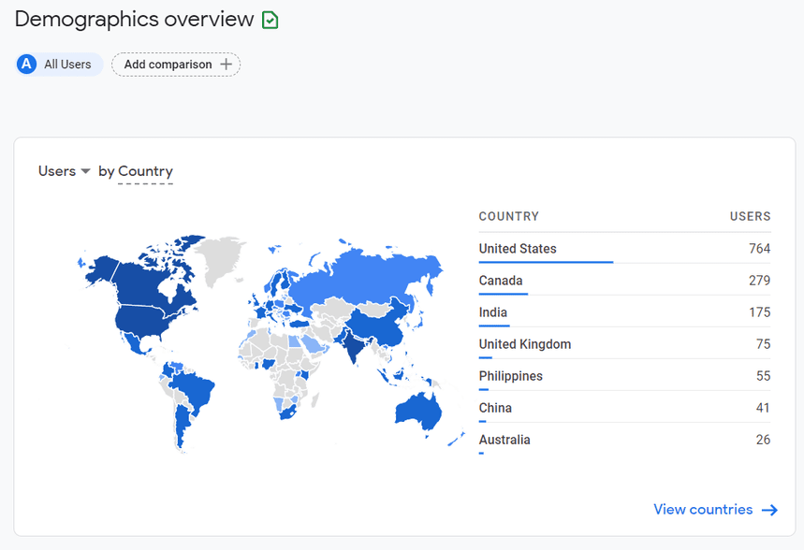804x550 pixels.
Task: Click the Add comparison button
Action: point(175,64)
